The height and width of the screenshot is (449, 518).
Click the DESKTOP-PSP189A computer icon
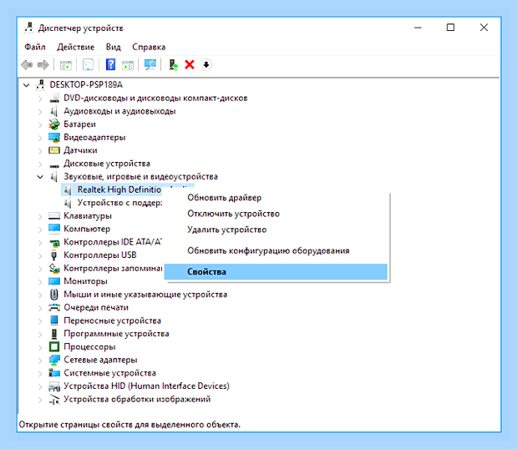point(41,85)
